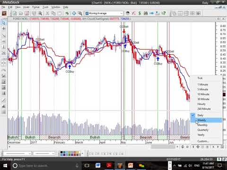The height and width of the screenshot is (170, 227).
Task: Open Custom periodicity option
Action: (x=207, y=141)
